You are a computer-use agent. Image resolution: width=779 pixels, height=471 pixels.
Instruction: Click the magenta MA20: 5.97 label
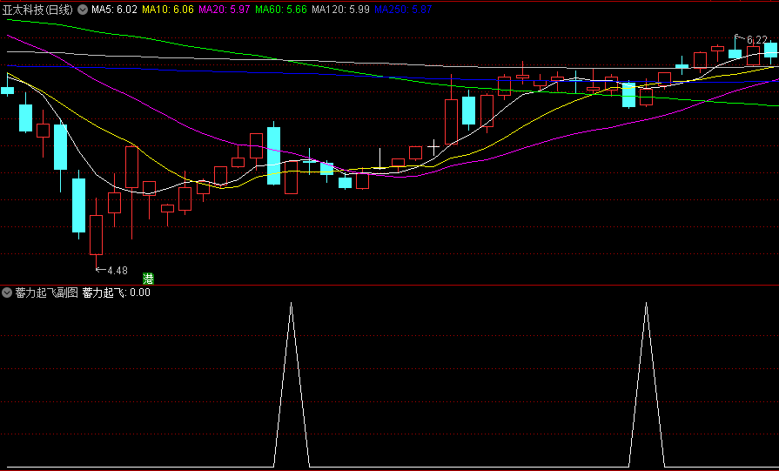(225, 10)
